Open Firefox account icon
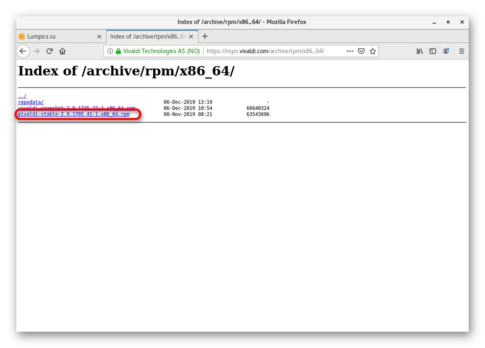Screen dimensions: 485x348 (446, 51)
